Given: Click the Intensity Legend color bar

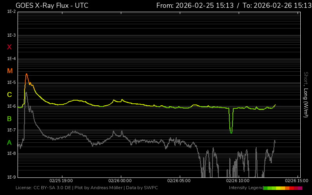Looking at the screenshot, I should point(283,188).
